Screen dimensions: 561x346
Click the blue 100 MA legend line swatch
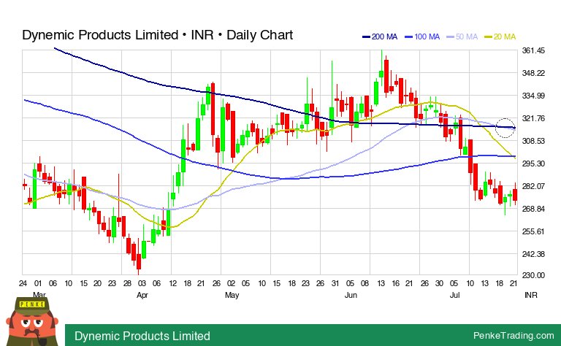[x=408, y=36]
